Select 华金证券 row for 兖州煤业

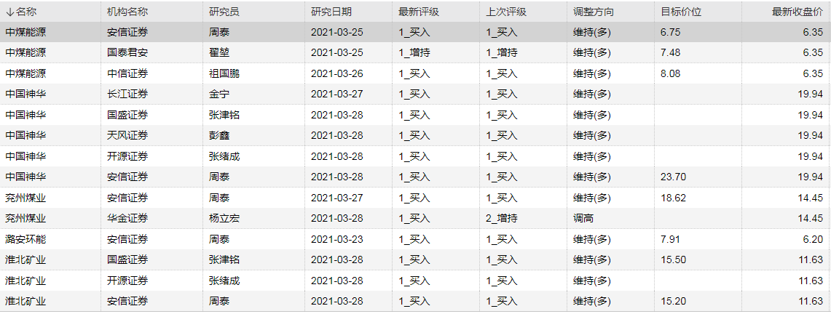[127, 218]
